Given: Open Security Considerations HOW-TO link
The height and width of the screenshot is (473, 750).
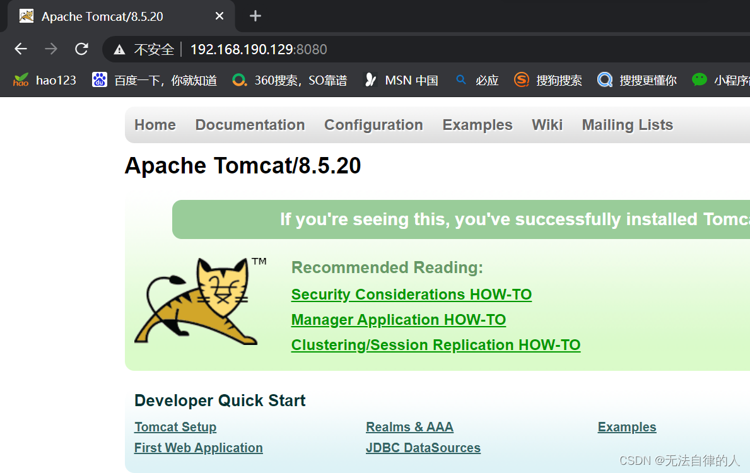Looking at the screenshot, I should click(x=411, y=295).
